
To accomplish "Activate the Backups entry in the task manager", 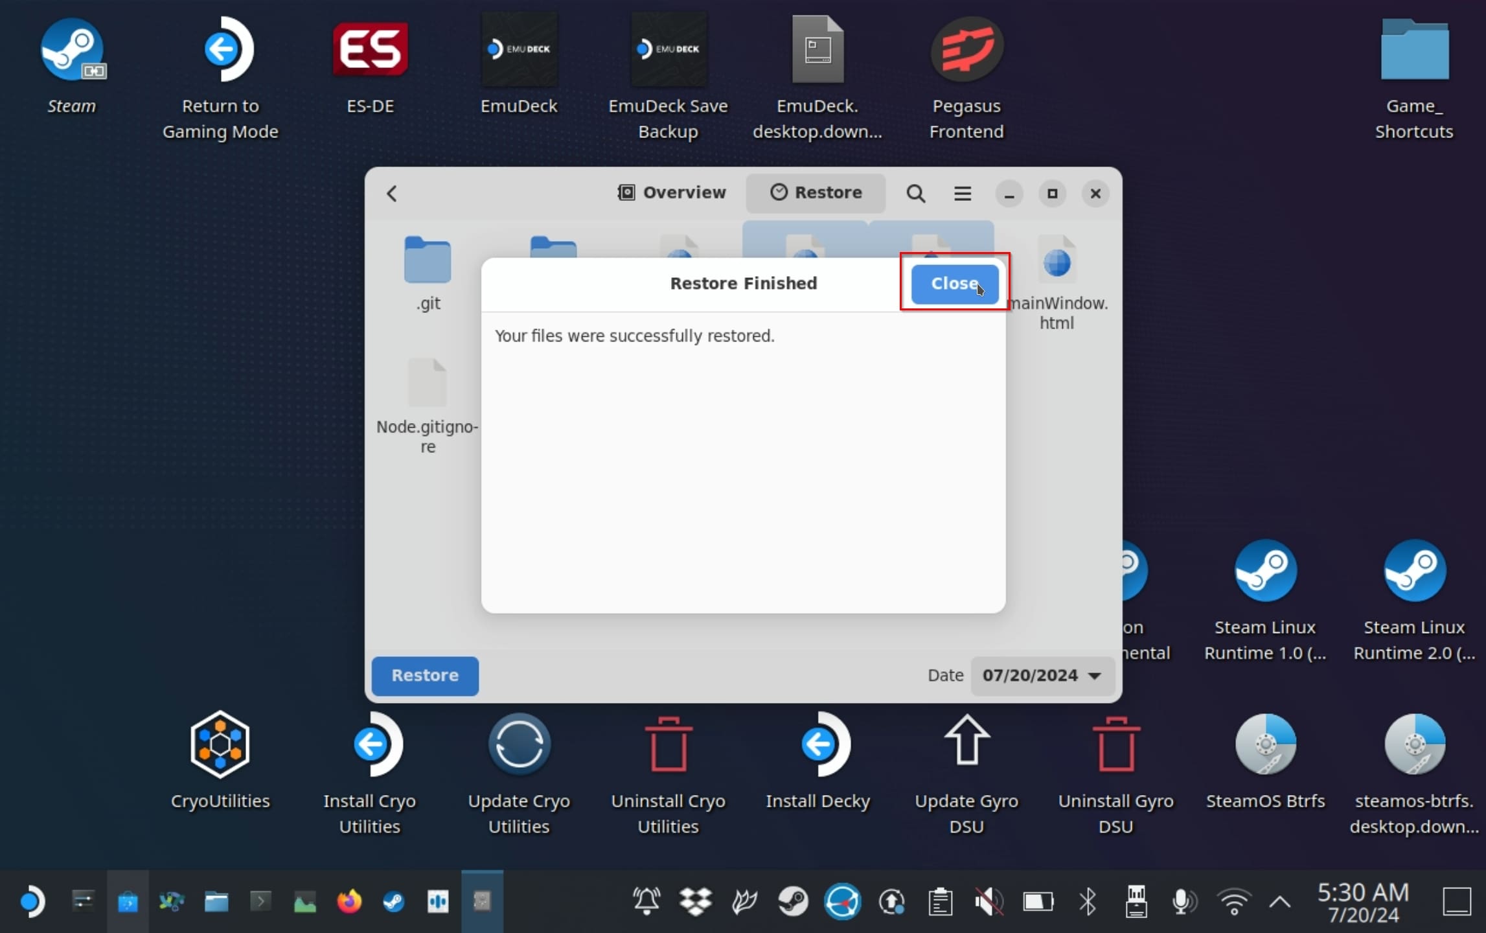I will 482,901.
